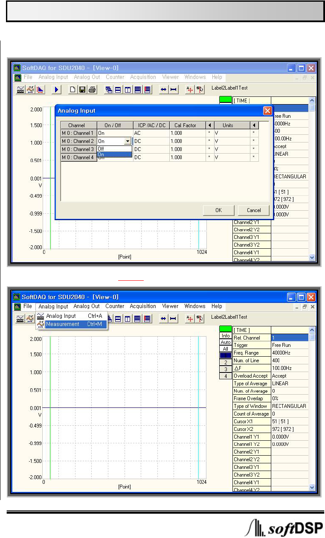Click Cal Factor 1.000 in Channel 2 row
The image size is (325, 538).
(x=187, y=141)
